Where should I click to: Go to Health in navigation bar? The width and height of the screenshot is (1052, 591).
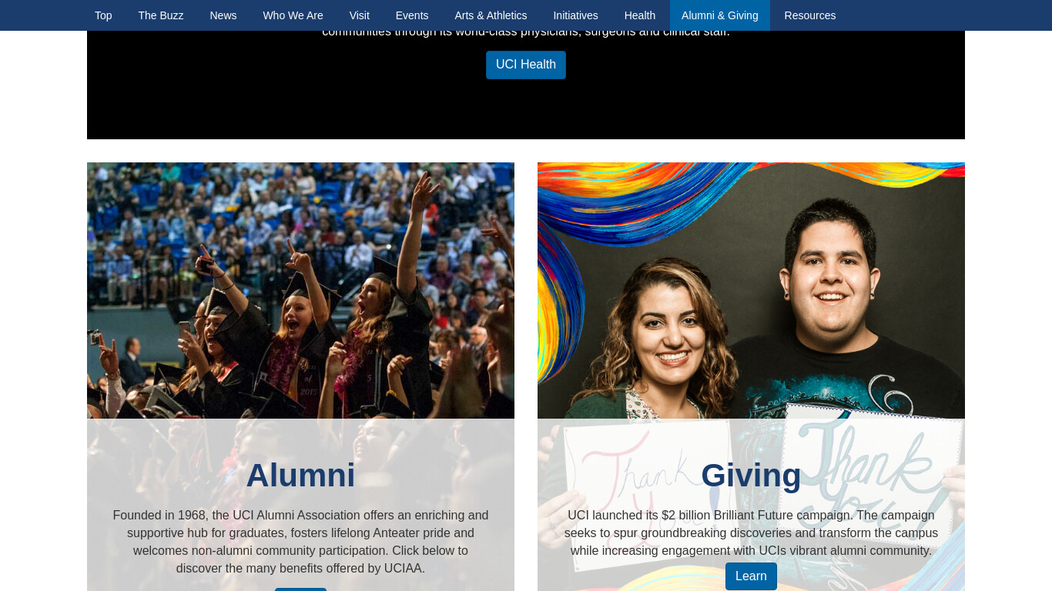[640, 15]
